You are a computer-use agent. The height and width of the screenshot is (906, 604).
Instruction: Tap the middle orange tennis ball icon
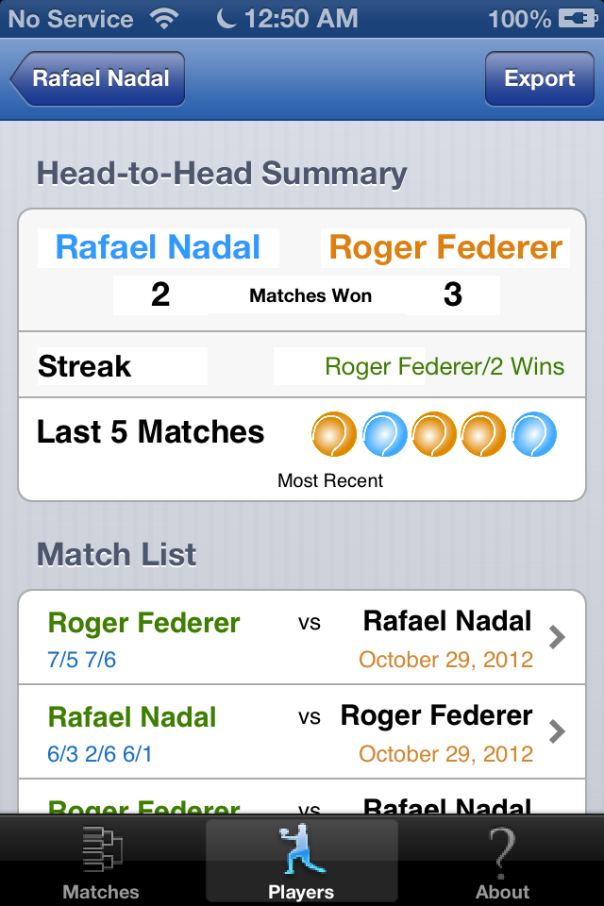tap(435, 435)
